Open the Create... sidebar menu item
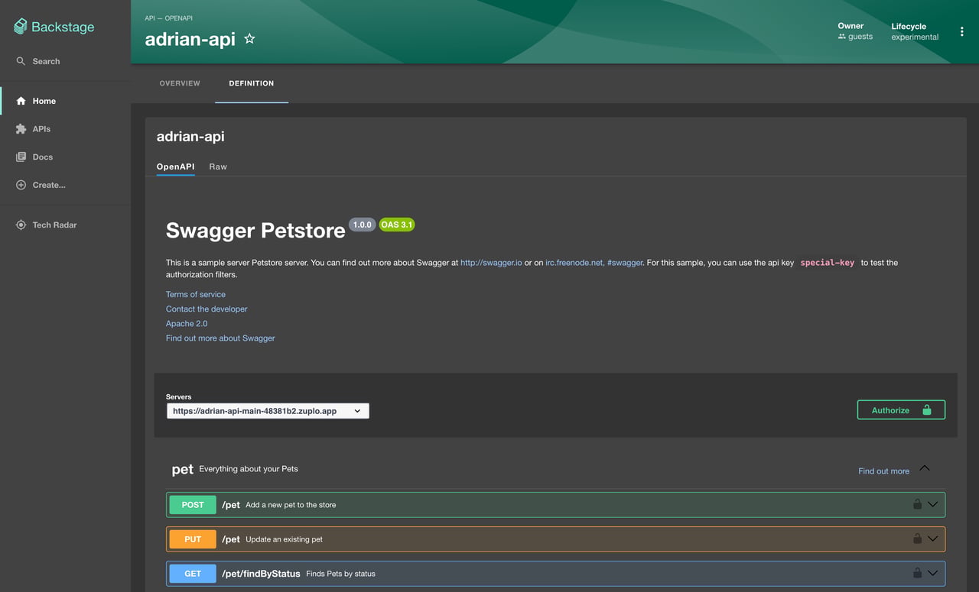This screenshot has width=979, height=592. (x=65, y=185)
